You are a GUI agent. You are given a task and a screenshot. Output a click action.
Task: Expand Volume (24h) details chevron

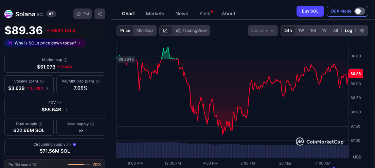tap(47, 88)
